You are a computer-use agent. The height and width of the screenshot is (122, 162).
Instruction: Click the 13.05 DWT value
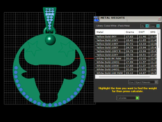[142, 69]
